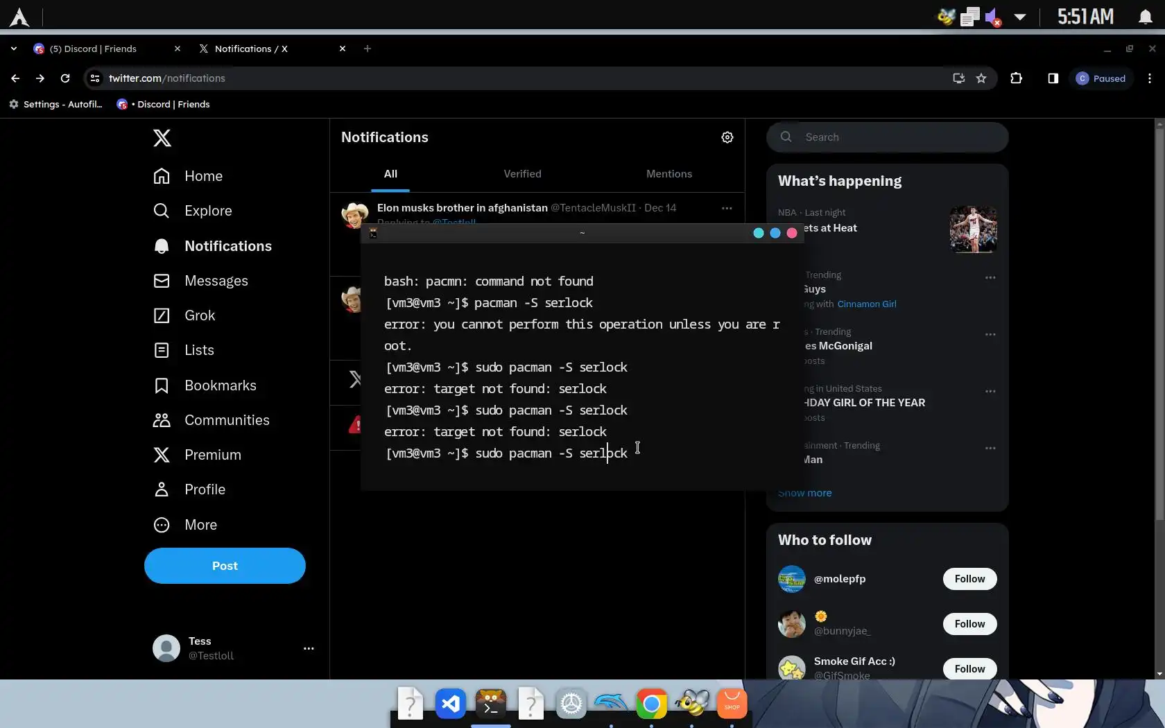Open the terminal app in the dock
This screenshot has width=1165, height=728.
click(x=491, y=704)
